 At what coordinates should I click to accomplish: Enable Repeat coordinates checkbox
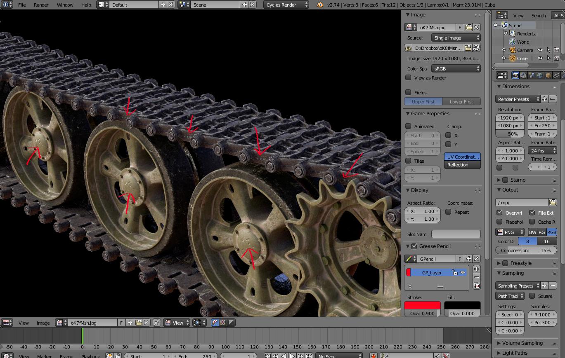[x=448, y=212]
